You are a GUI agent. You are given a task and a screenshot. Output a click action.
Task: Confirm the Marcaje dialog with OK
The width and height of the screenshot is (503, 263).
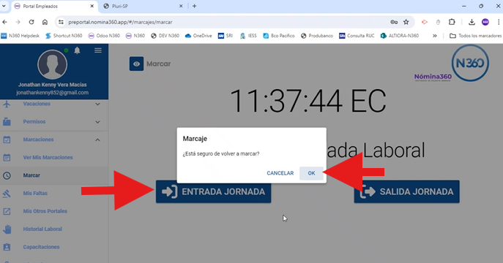click(311, 173)
